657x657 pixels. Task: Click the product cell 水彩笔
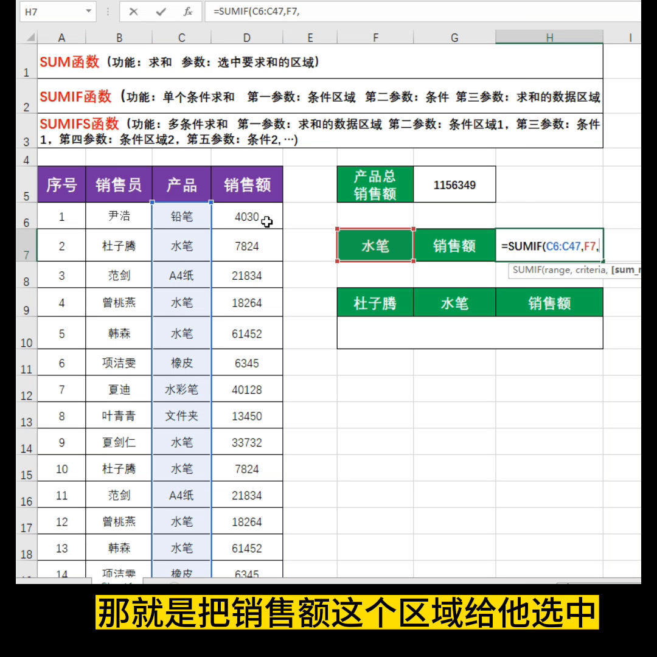point(181,389)
